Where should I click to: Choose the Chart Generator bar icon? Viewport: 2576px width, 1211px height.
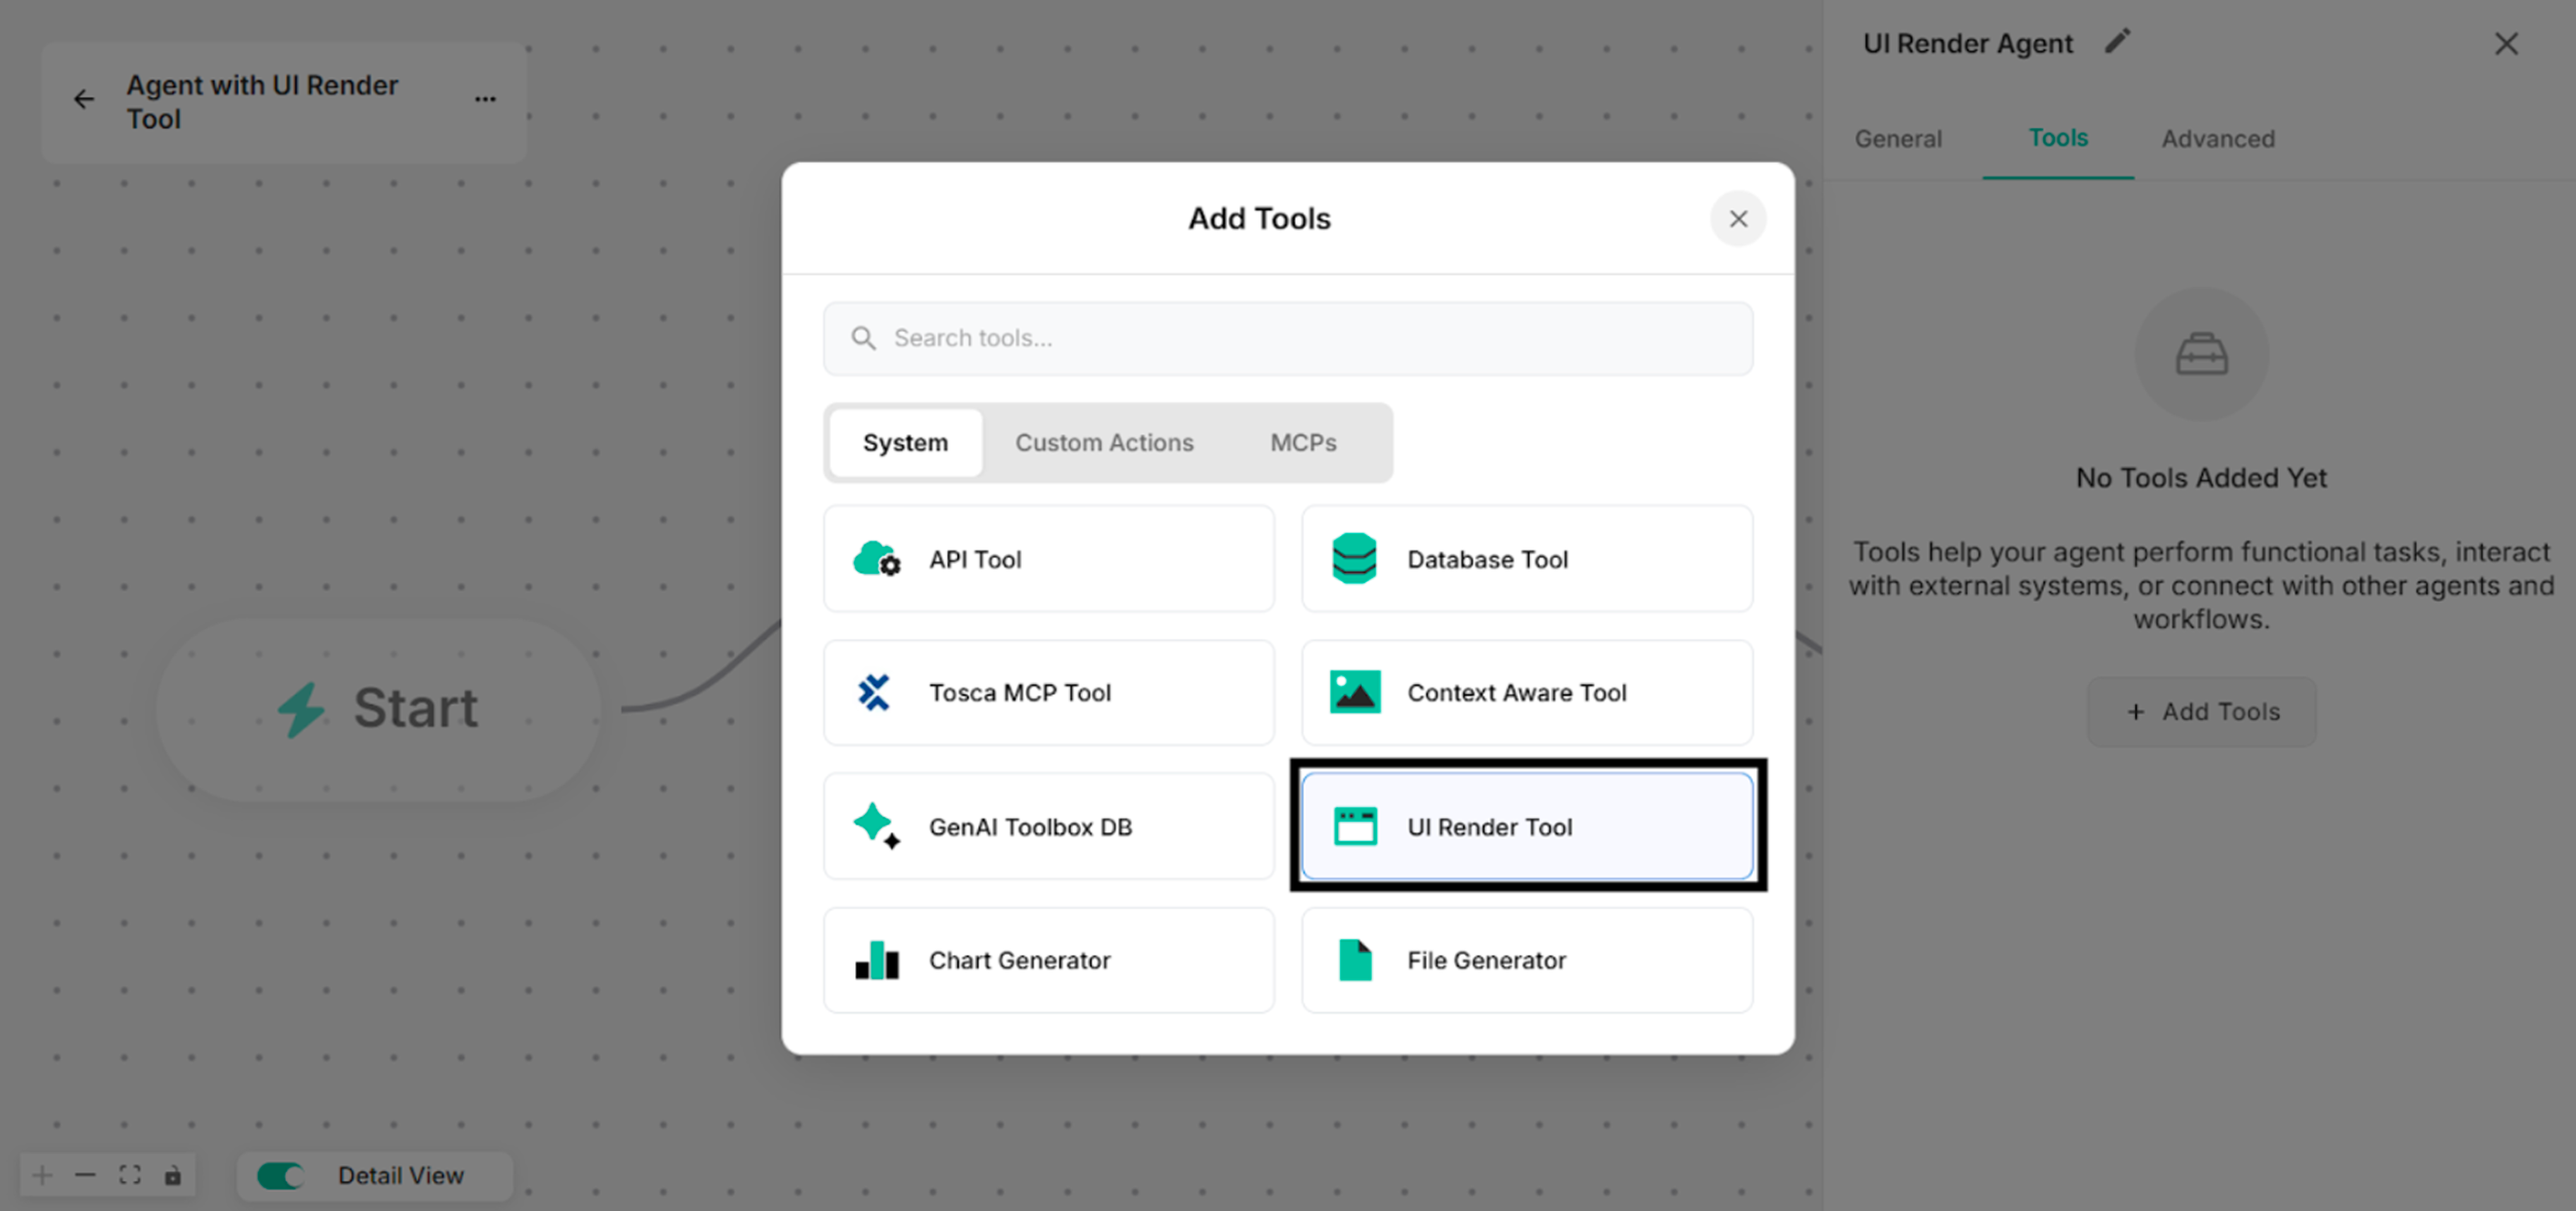point(877,960)
